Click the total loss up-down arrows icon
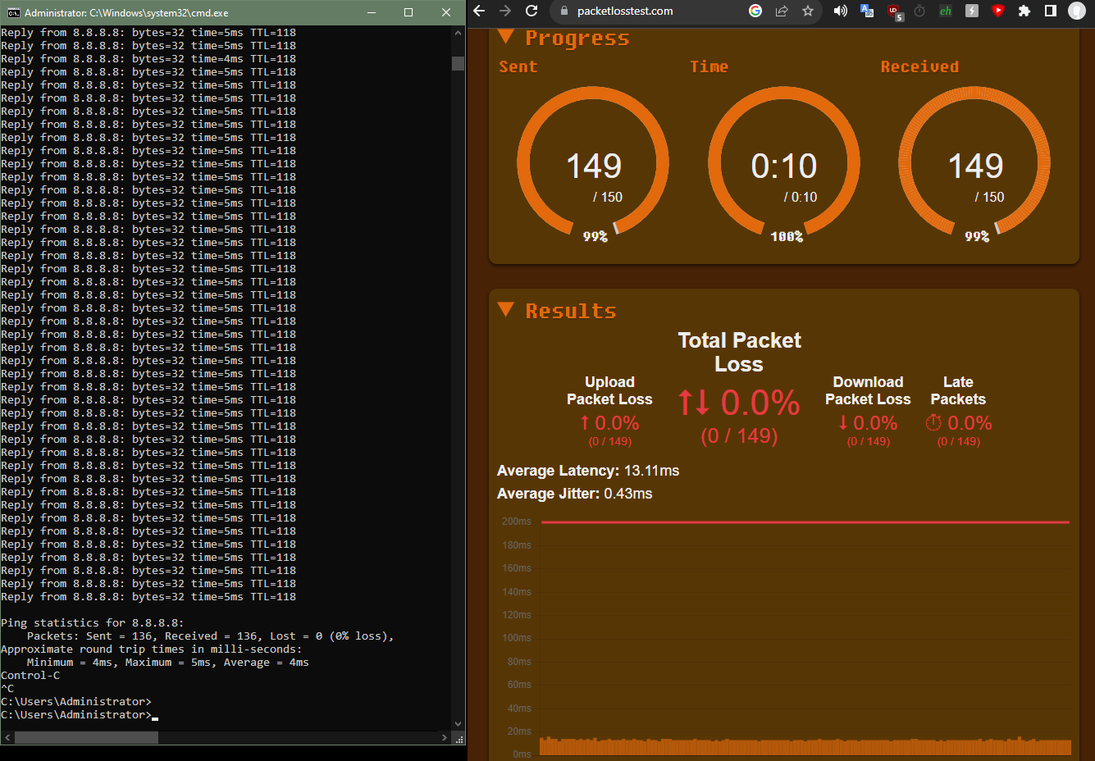 click(x=694, y=403)
